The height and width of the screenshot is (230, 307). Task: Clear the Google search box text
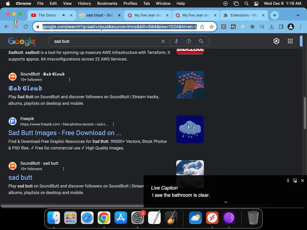[x=163, y=41]
